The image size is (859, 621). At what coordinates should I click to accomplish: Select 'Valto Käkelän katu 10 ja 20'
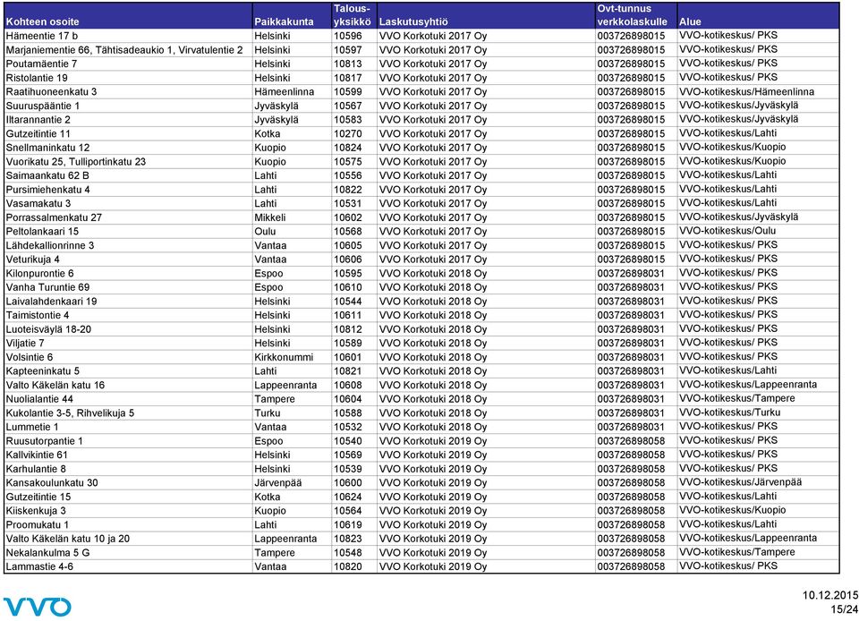(67, 539)
